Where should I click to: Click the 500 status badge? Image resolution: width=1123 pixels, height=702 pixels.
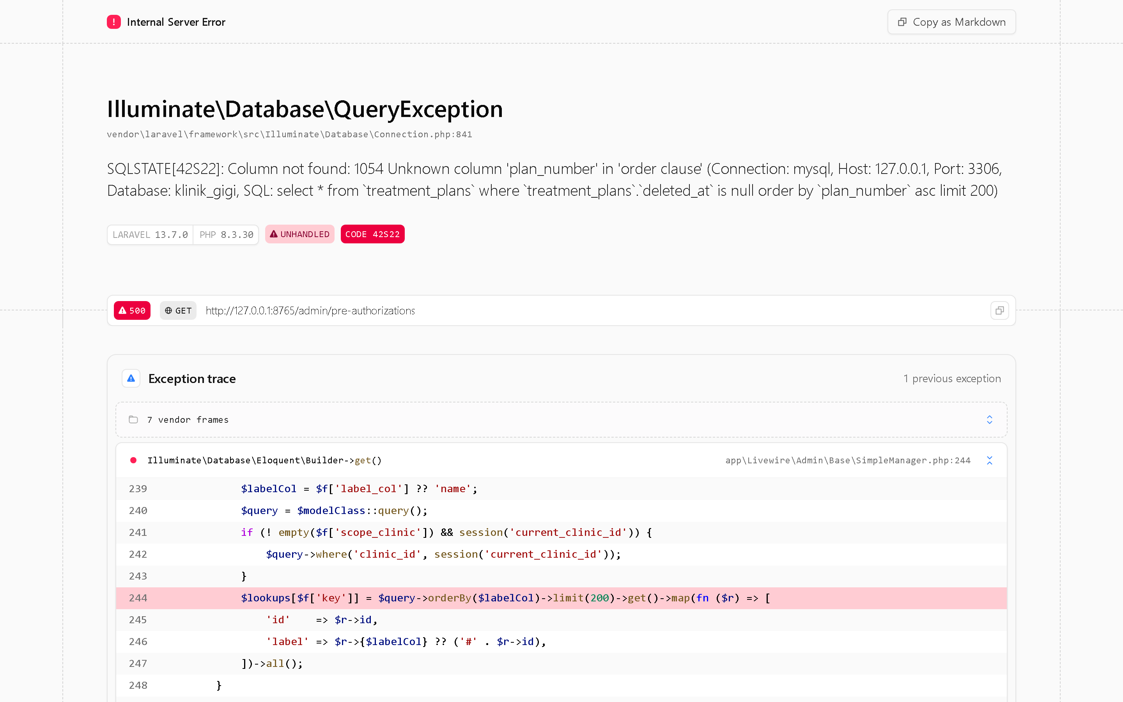coord(132,310)
